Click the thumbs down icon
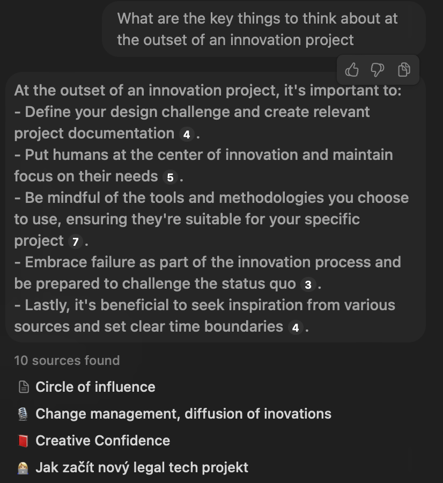 tap(378, 69)
